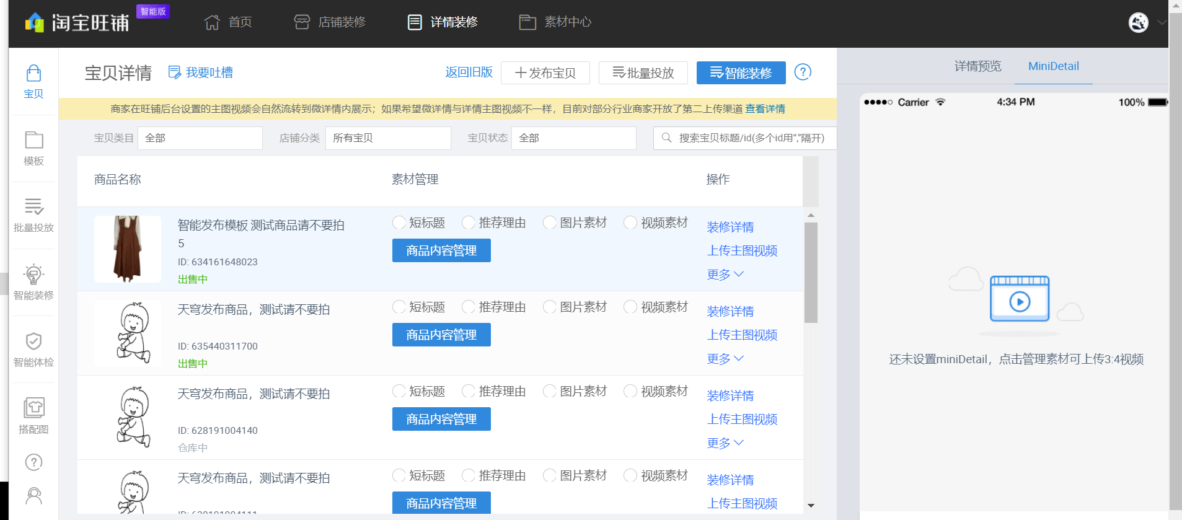The image size is (1182, 520).
Task: Switch to the 详情预览 tab
Action: (x=977, y=66)
